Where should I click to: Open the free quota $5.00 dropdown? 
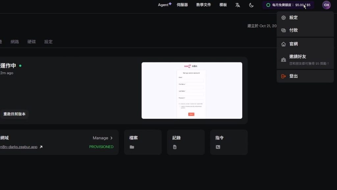pyautogui.click(x=288, y=5)
